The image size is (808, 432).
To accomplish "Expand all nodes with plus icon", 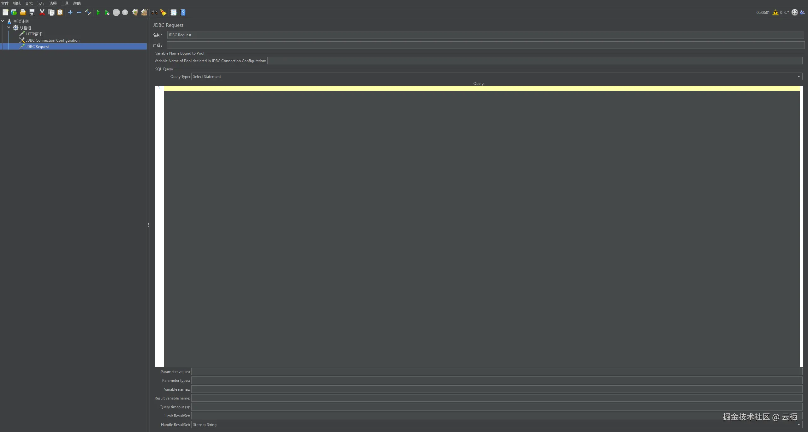I will coord(70,13).
